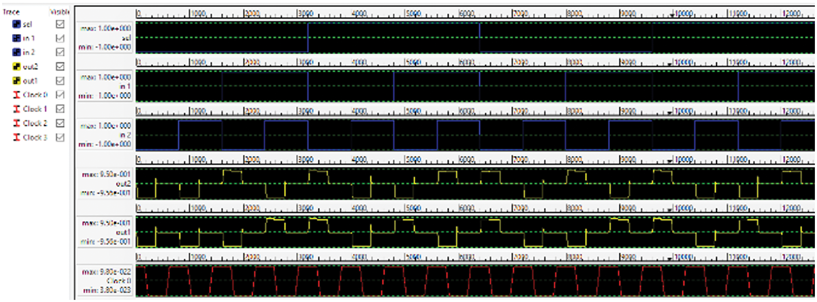Click the red Clock 3 trace icon
Viewport: 817px width, 302px height.
click(x=16, y=137)
